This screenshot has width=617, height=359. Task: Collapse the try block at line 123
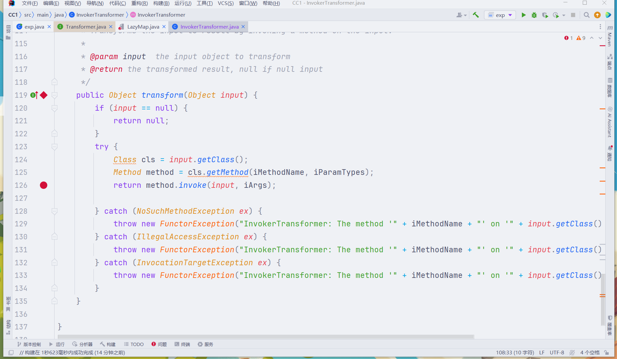[54, 147]
